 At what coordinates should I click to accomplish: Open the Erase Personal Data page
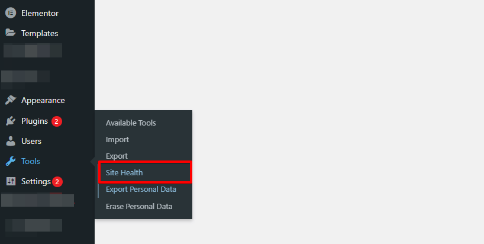[x=139, y=206]
